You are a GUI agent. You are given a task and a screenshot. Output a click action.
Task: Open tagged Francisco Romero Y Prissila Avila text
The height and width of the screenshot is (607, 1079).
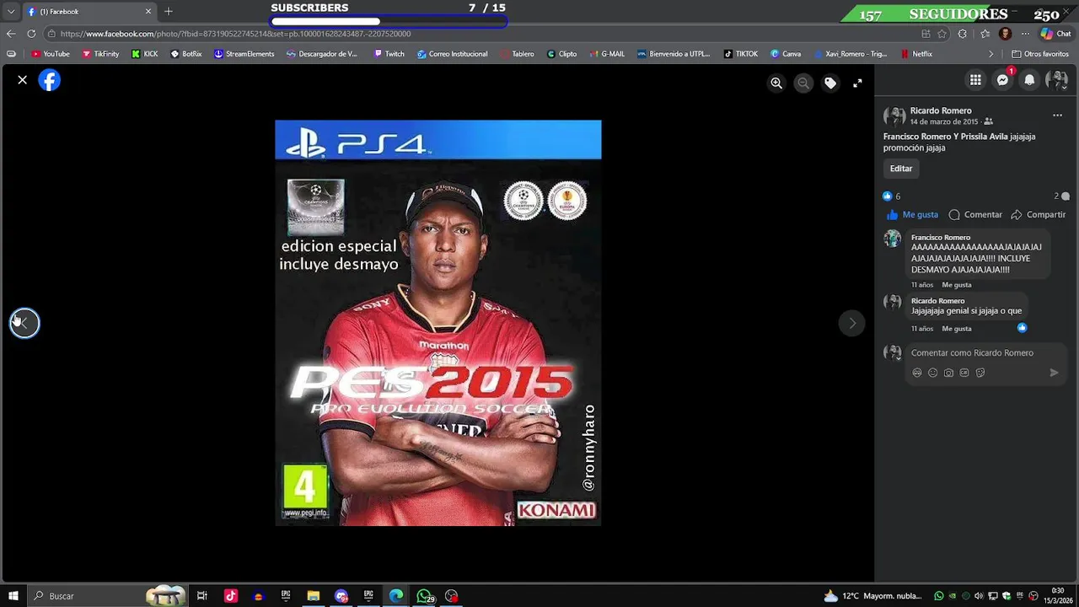pyautogui.click(x=946, y=137)
